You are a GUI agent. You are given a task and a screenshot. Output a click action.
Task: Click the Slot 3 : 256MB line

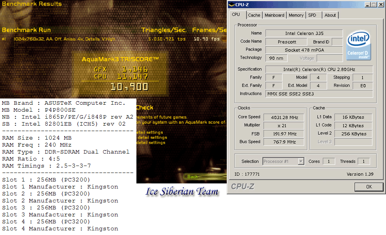pyautogui.click(x=46, y=207)
